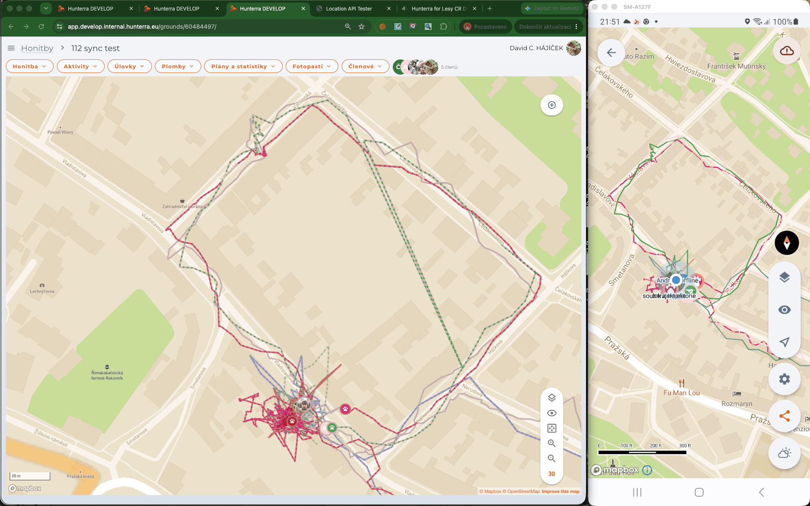Toggle visibility eye on web map controls
The image size is (810, 506).
tap(551, 413)
